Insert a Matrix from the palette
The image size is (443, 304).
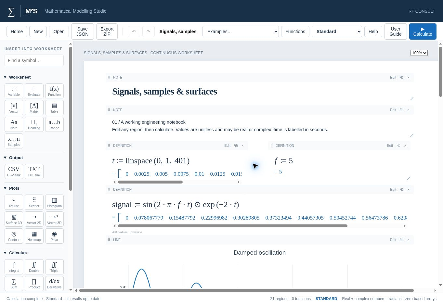coord(34,108)
